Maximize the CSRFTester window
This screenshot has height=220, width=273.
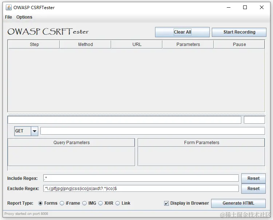245,8
